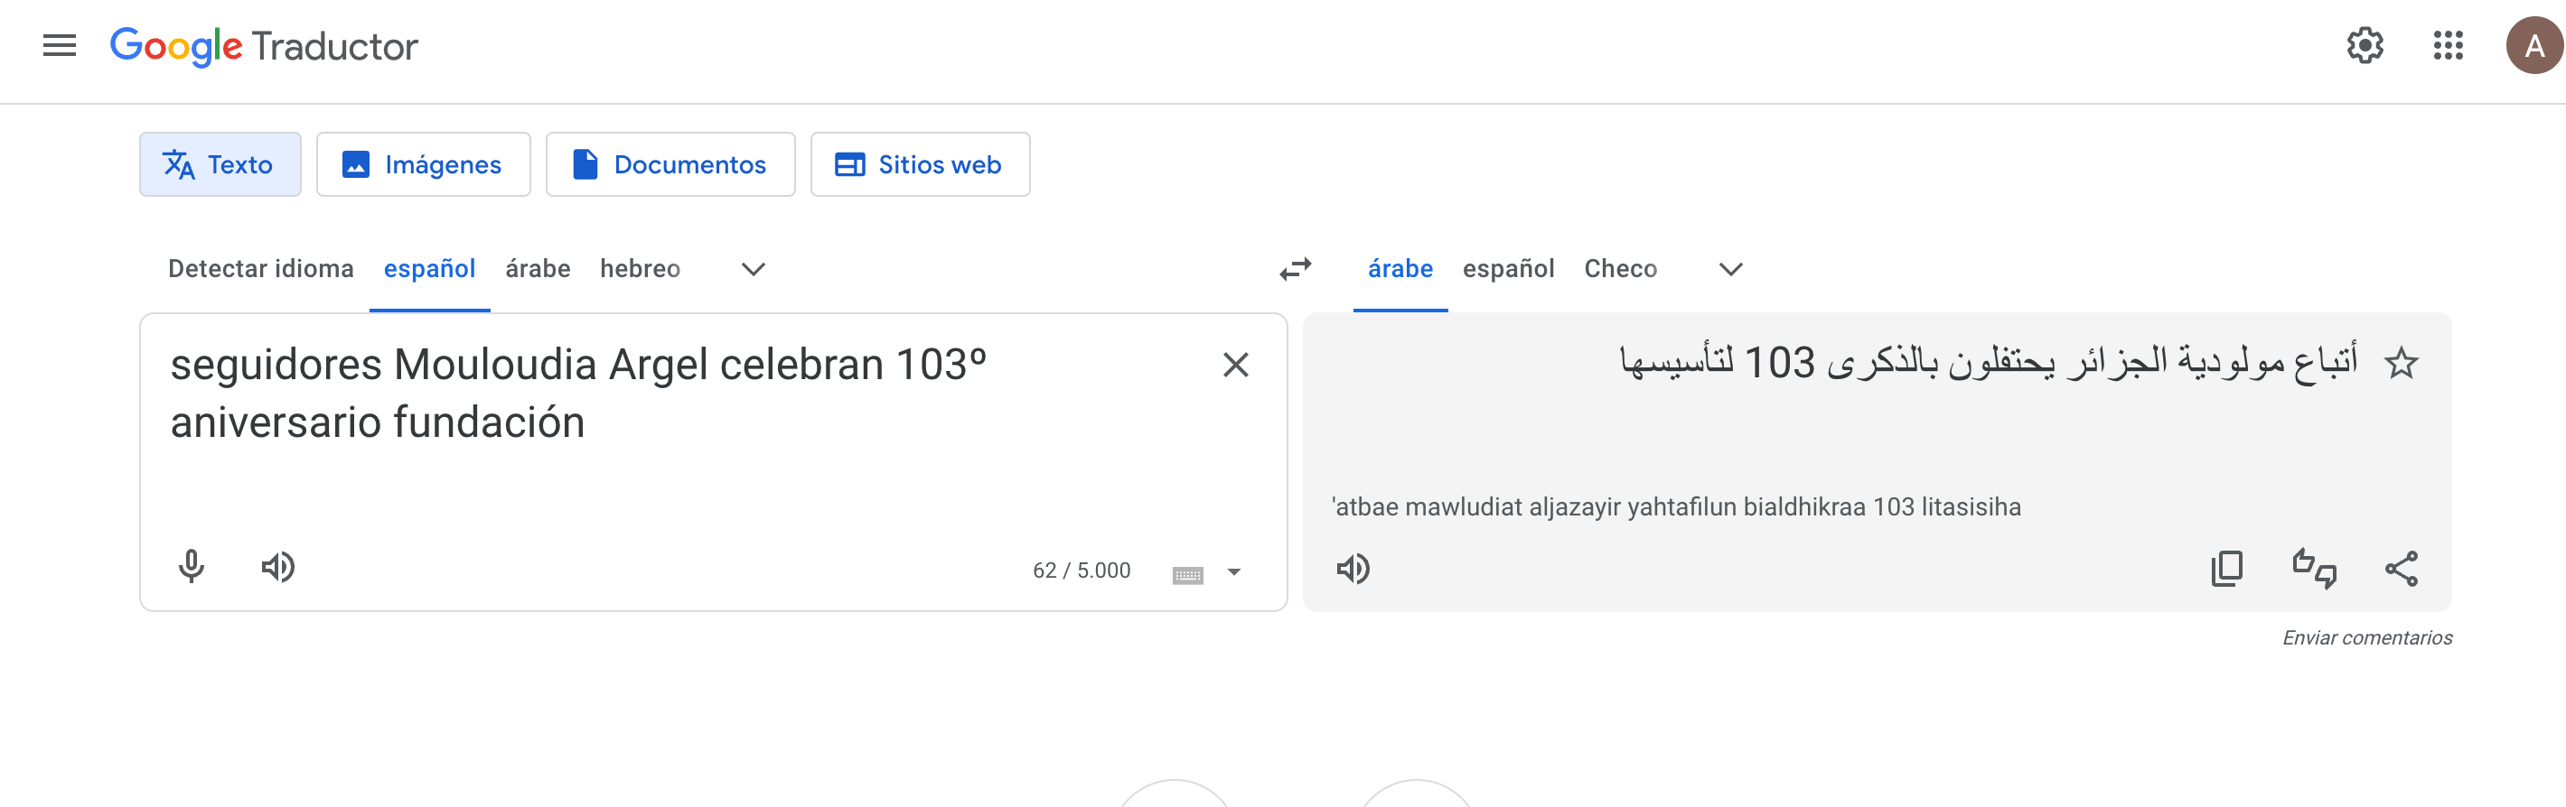Viewport: 2566px width, 807px height.
Task: Start voice input with microphone
Action: point(192,567)
